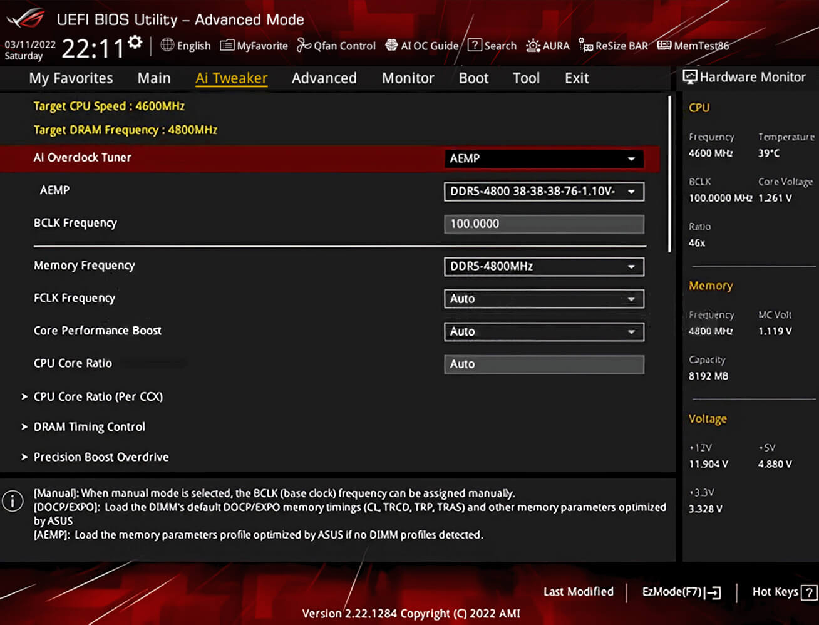The width and height of the screenshot is (819, 625).
Task: Expand Precision Boost Overdrive
Action: coord(101,457)
